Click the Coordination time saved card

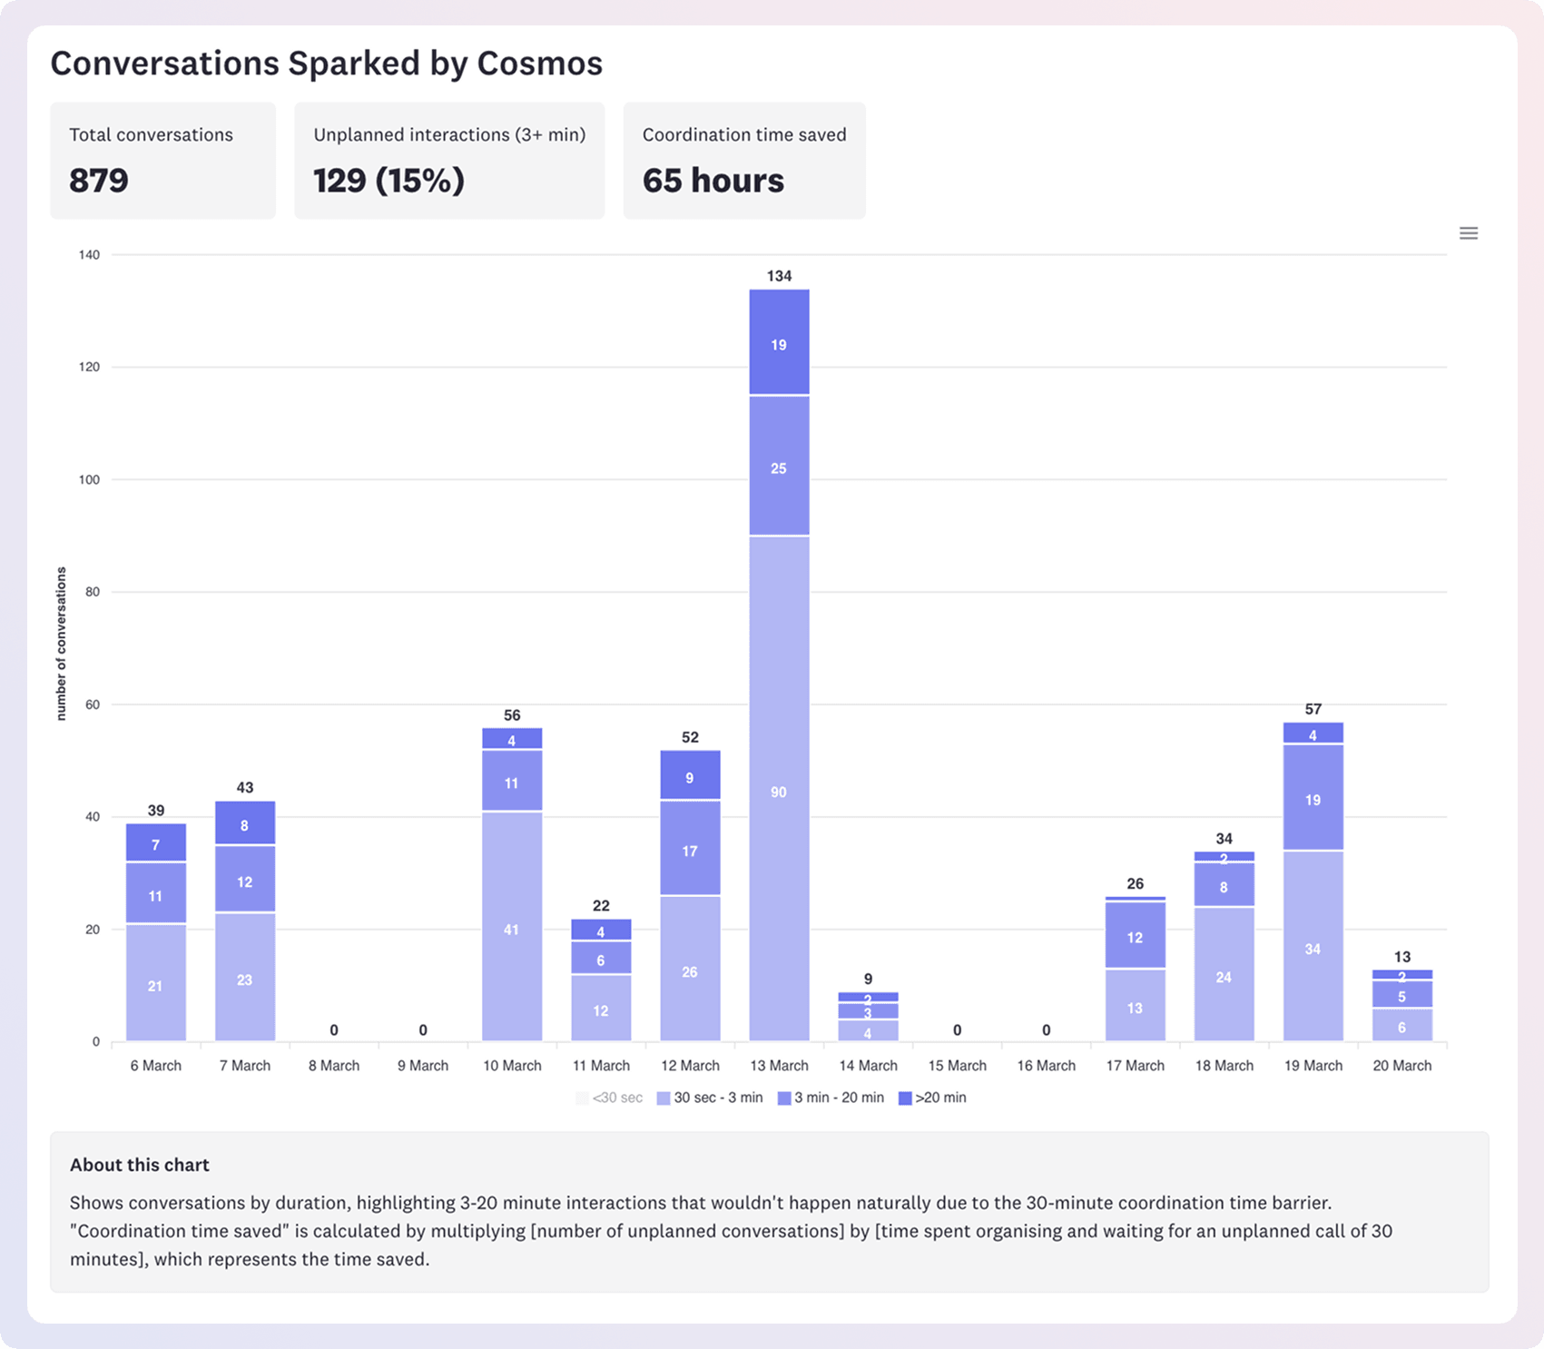[744, 161]
